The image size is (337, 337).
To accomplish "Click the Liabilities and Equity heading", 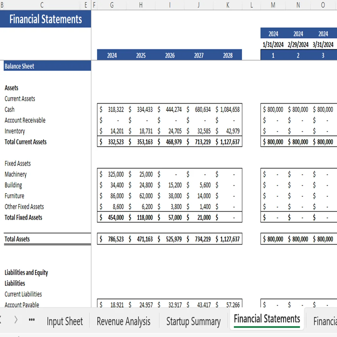I will point(26,273).
